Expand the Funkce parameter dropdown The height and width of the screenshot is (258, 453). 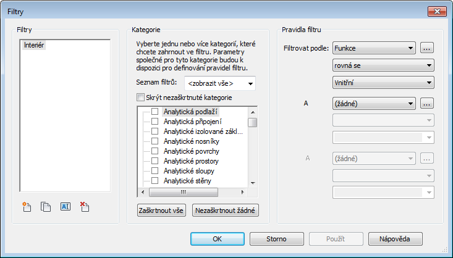373,48
